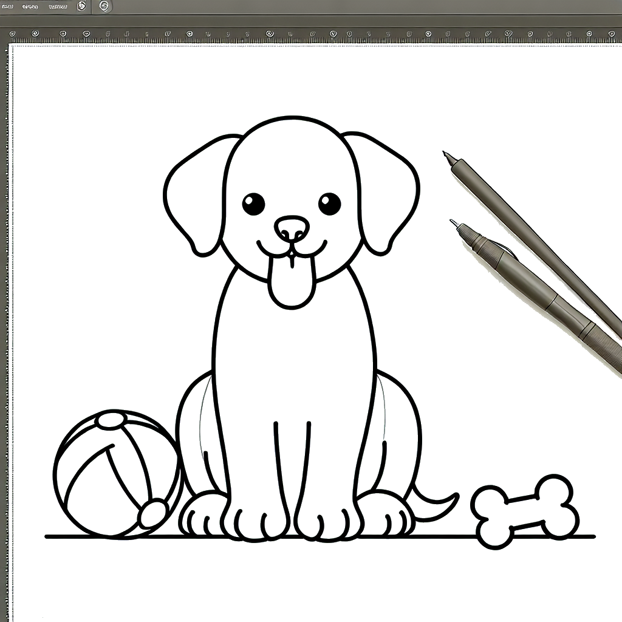Open the third menu in the top bar
This screenshot has height=622, width=622.
[57, 6]
